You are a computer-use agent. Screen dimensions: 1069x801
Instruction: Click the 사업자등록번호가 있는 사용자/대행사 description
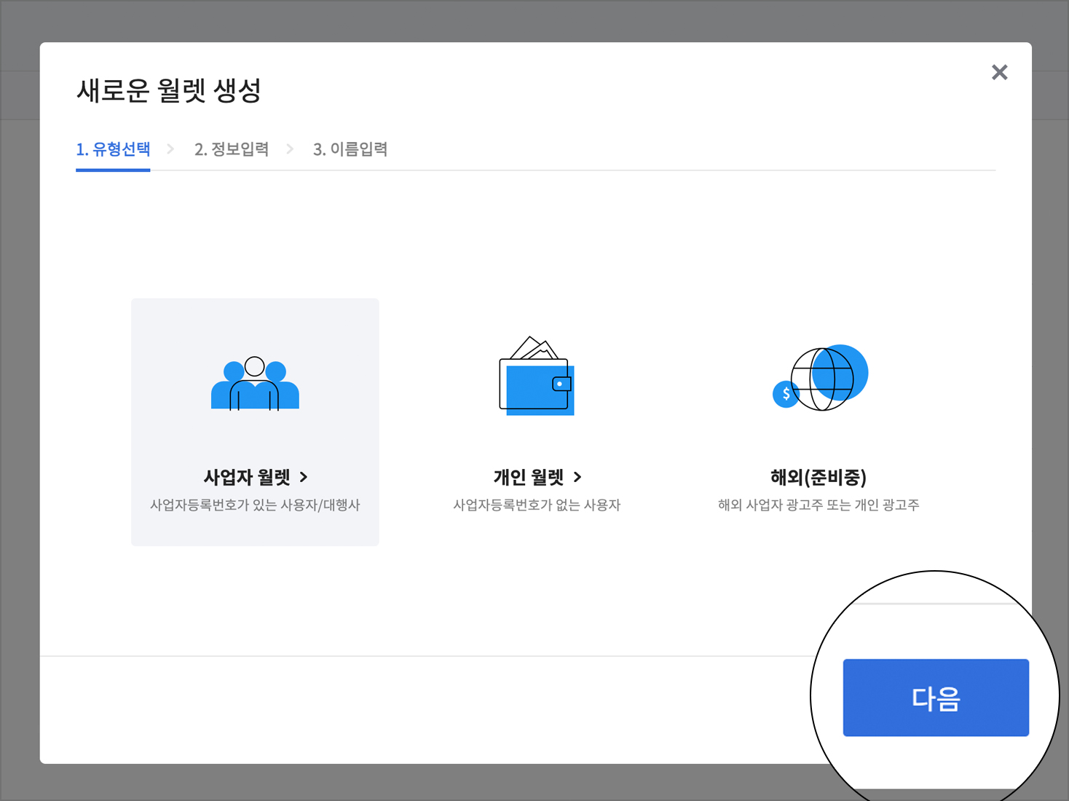pos(255,505)
